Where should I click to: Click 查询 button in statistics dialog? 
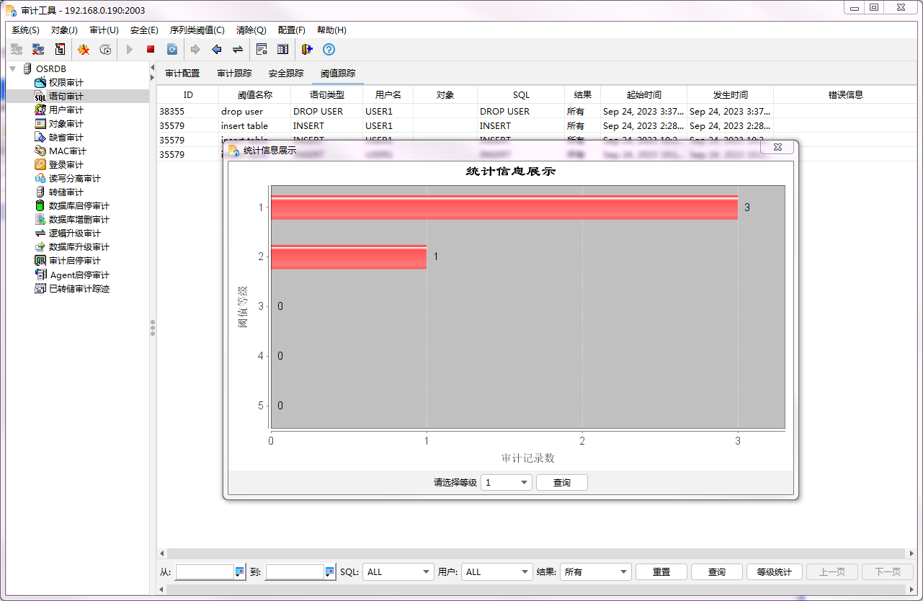coord(561,483)
